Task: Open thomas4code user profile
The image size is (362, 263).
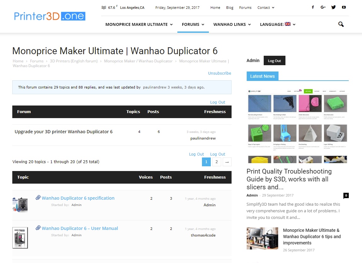Action: point(203,235)
